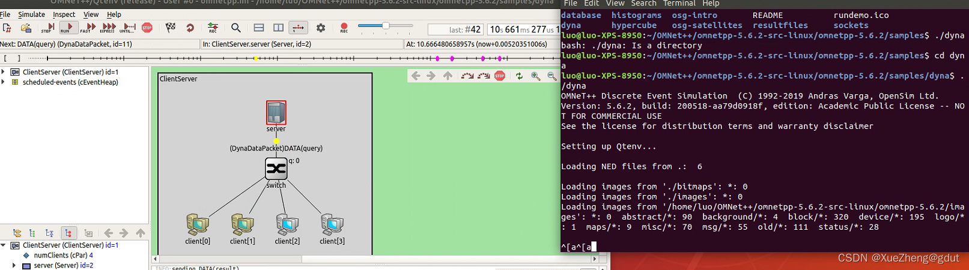Click the Express run button
The height and width of the screenshot is (270, 969).
[108, 28]
